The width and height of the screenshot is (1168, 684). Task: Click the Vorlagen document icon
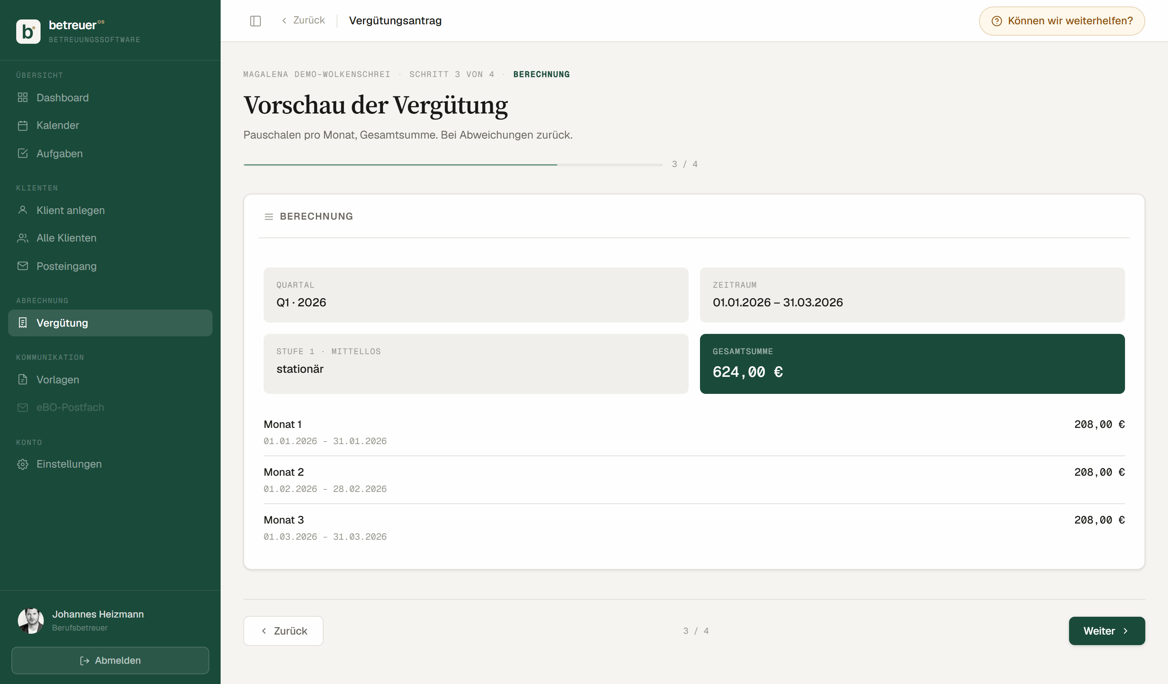click(x=23, y=379)
